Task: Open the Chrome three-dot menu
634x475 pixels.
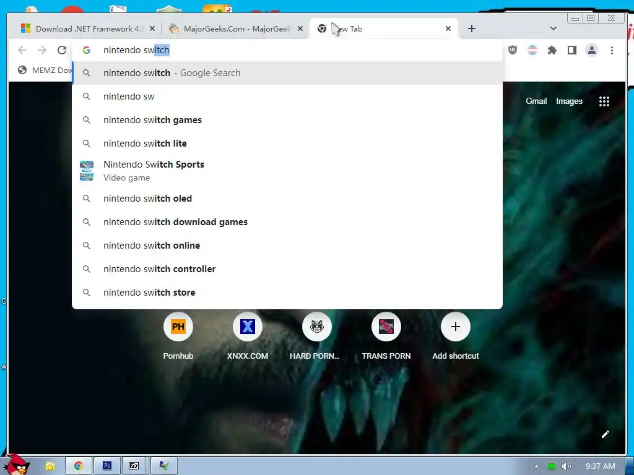Action: click(612, 50)
